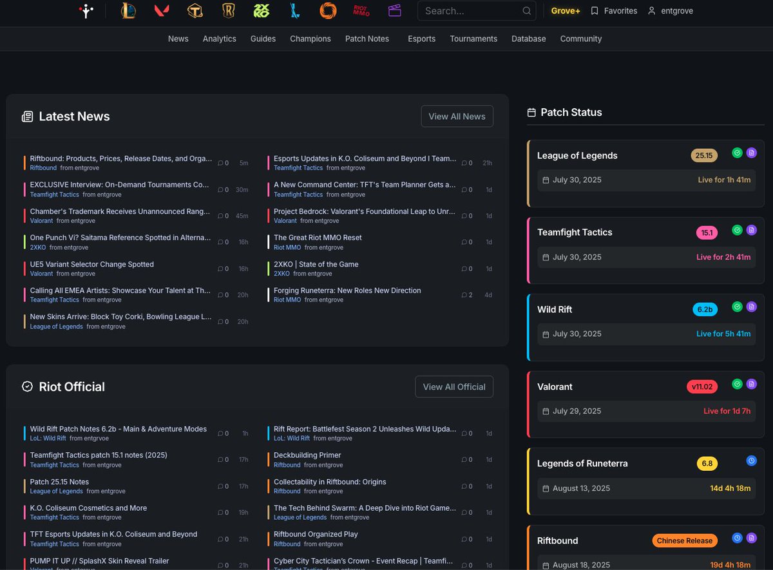Open Wild Rift Patch Notes 6.2b article
Viewport: 773px width, 570px height.
click(x=119, y=429)
